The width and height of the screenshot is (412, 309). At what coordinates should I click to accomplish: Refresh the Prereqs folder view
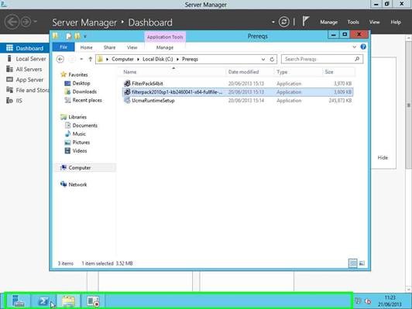pos(273,60)
